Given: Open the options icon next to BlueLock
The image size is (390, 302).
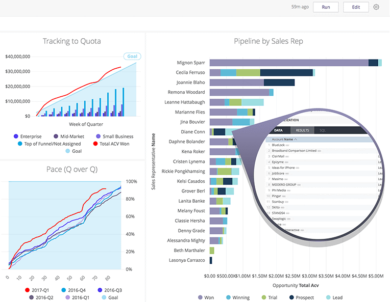Looking at the screenshot, I should pyautogui.click(x=287, y=145).
